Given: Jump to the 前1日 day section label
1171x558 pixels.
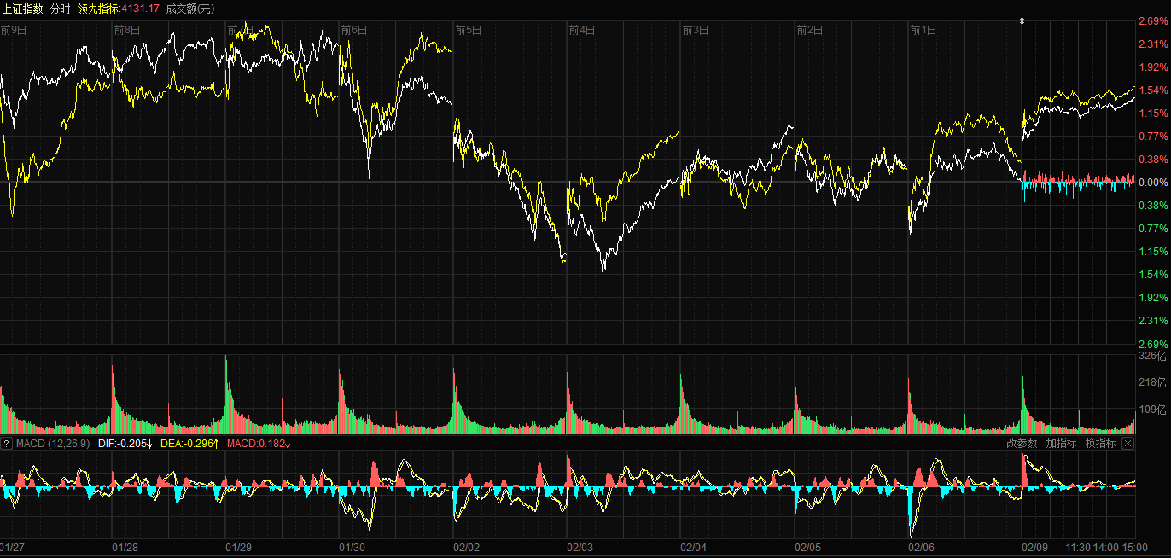Looking at the screenshot, I should (x=923, y=30).
